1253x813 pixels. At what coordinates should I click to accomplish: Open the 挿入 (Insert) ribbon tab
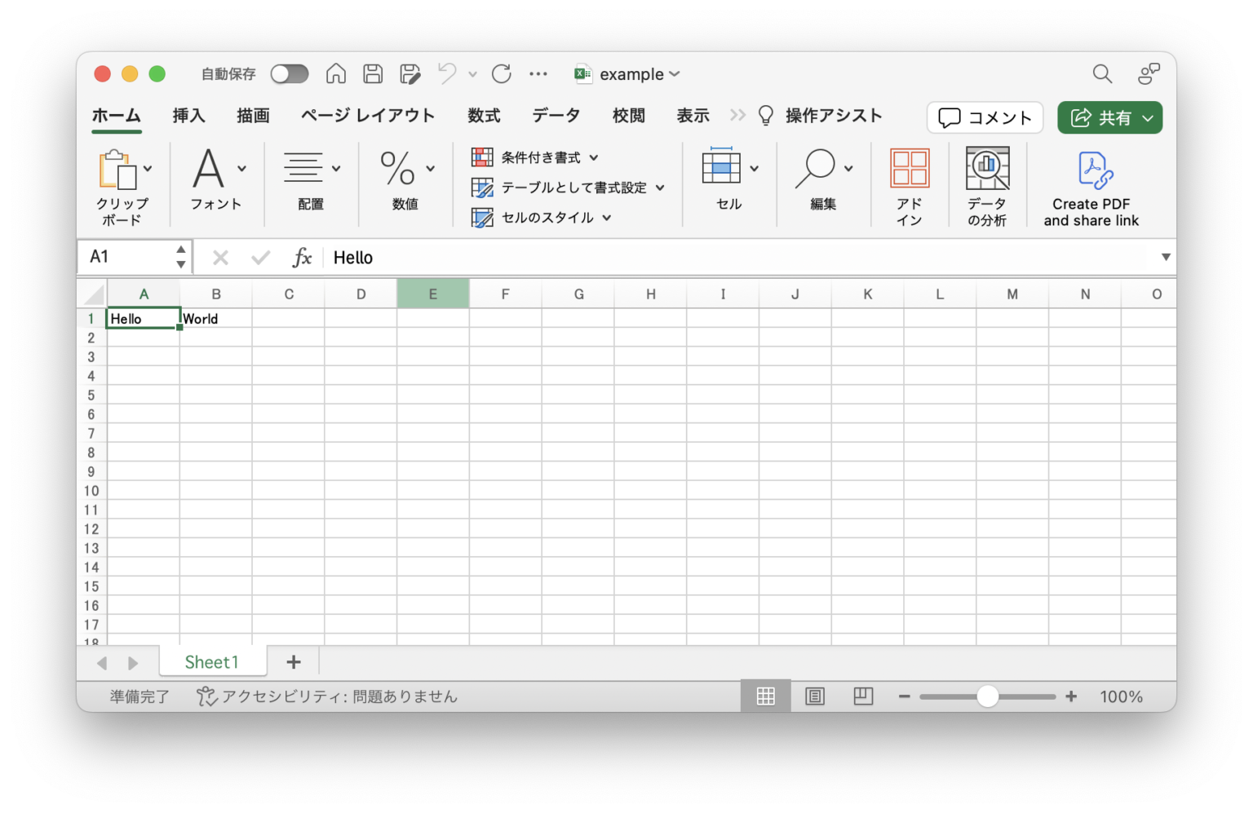(x=188, y=116)
